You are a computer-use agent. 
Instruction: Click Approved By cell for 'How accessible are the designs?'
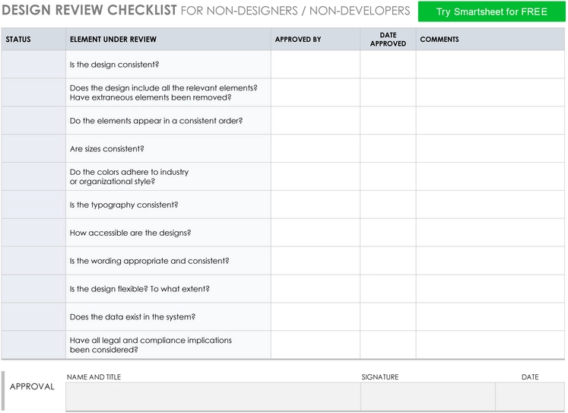(316, 233)
